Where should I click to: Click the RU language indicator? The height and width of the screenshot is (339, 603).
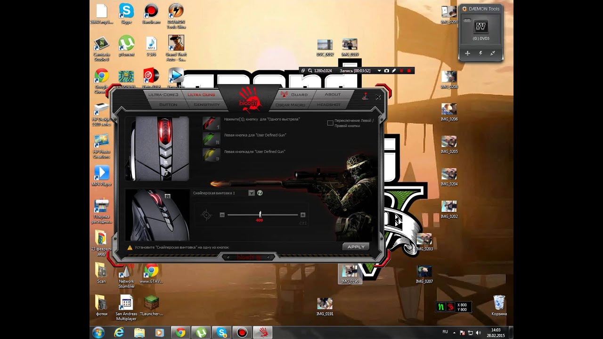pyautogui.click(x=445, y=332)
